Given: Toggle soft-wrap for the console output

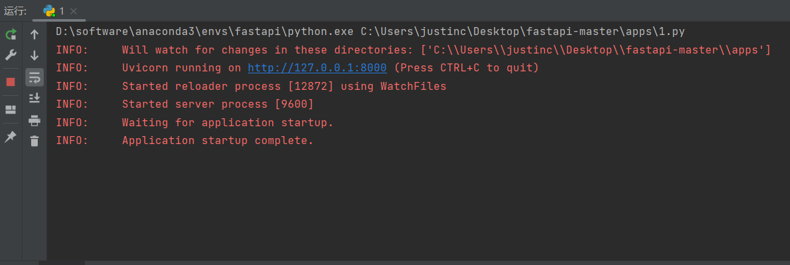Looking at the screenshot, I should coord(34,77).
